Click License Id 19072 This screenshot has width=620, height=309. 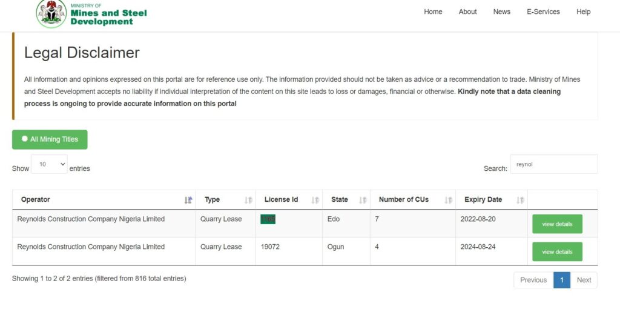[x=270, y=247]
